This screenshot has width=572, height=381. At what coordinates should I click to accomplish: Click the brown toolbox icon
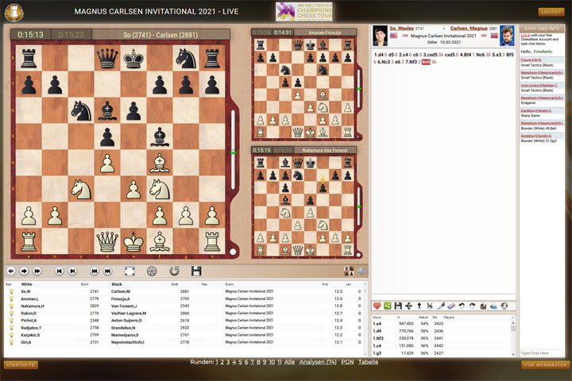pos(483,306)
